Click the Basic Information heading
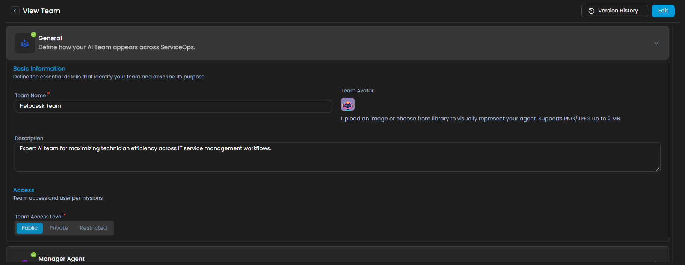The width and height of the screenshot is (685, 265). pos(39,68)
